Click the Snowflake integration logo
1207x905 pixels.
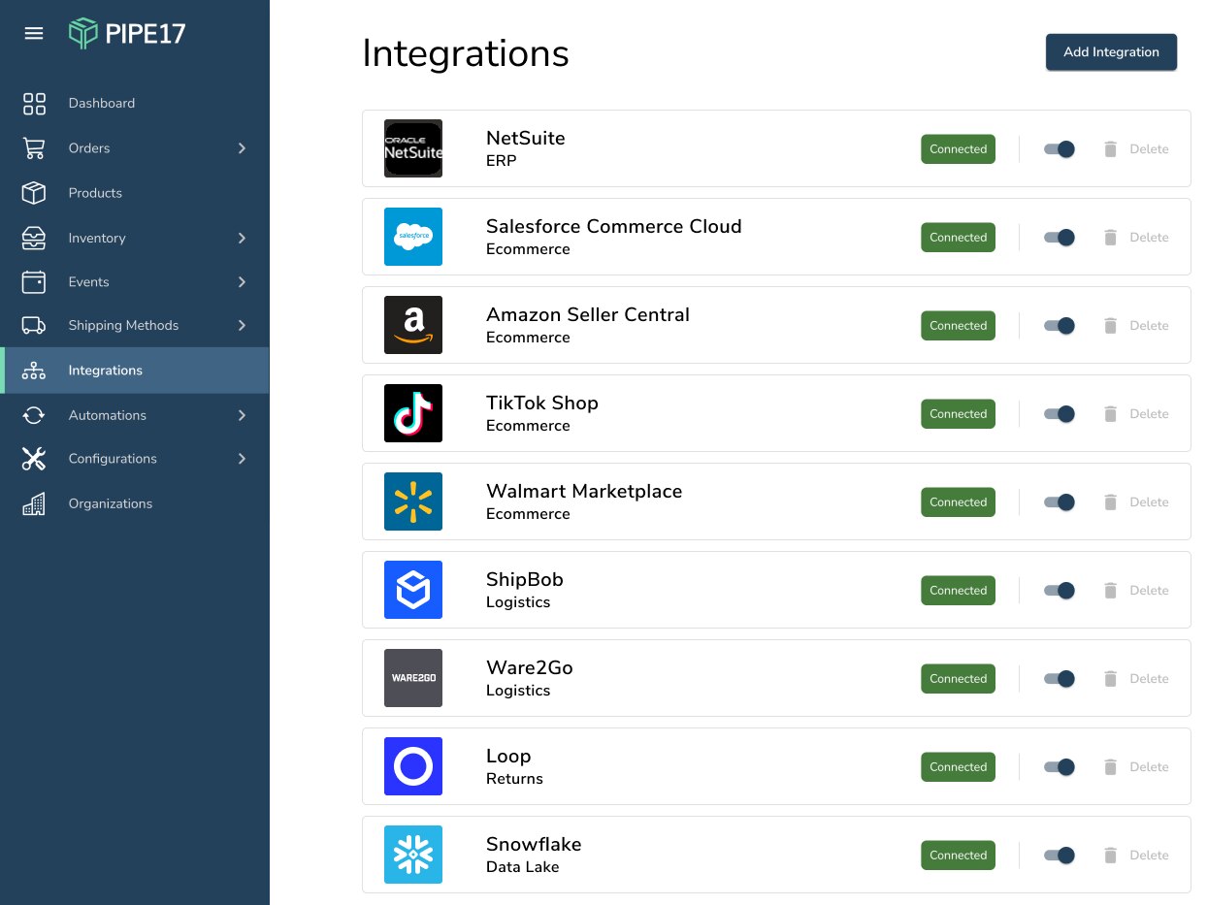click(413, 855)
